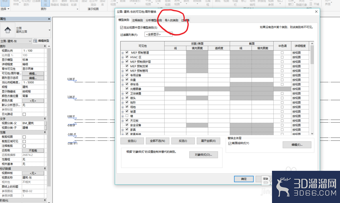Expand the 卫浴装置 category
Screen dimensions: 340x203
(123, 94)
